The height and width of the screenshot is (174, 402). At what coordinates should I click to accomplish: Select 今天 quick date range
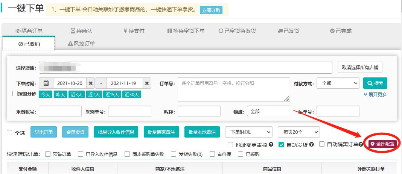click(x=46, y=94)
